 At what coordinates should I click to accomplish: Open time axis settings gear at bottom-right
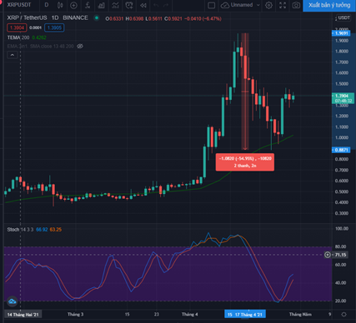tap(343, 315)
